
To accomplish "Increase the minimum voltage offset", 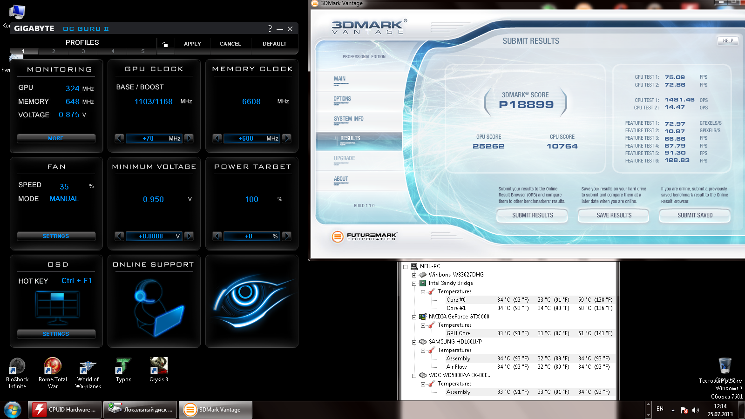I will [x=189, y=236].
